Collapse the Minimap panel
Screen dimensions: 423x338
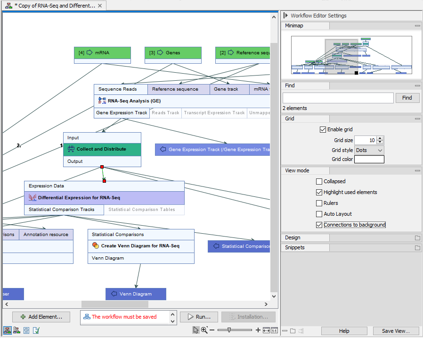coord(417,25)
